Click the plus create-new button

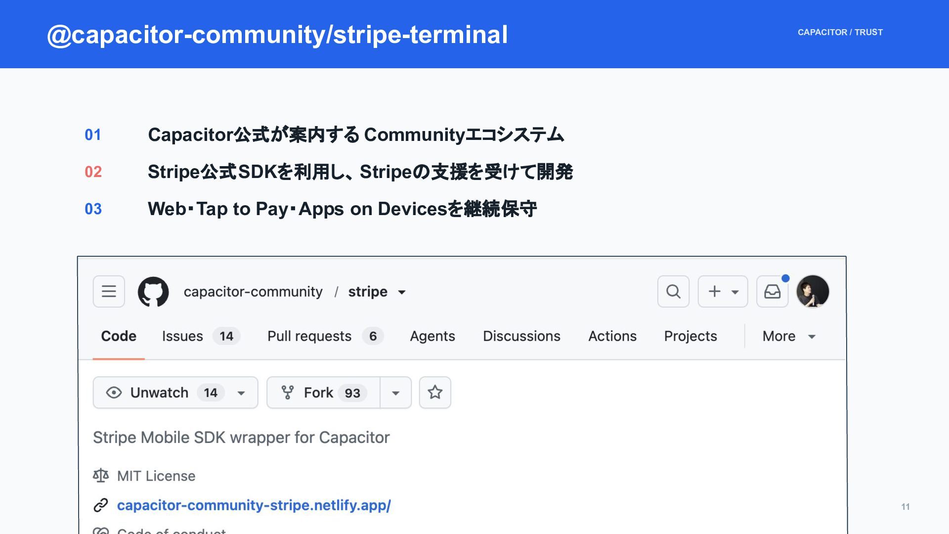(714, 291)
